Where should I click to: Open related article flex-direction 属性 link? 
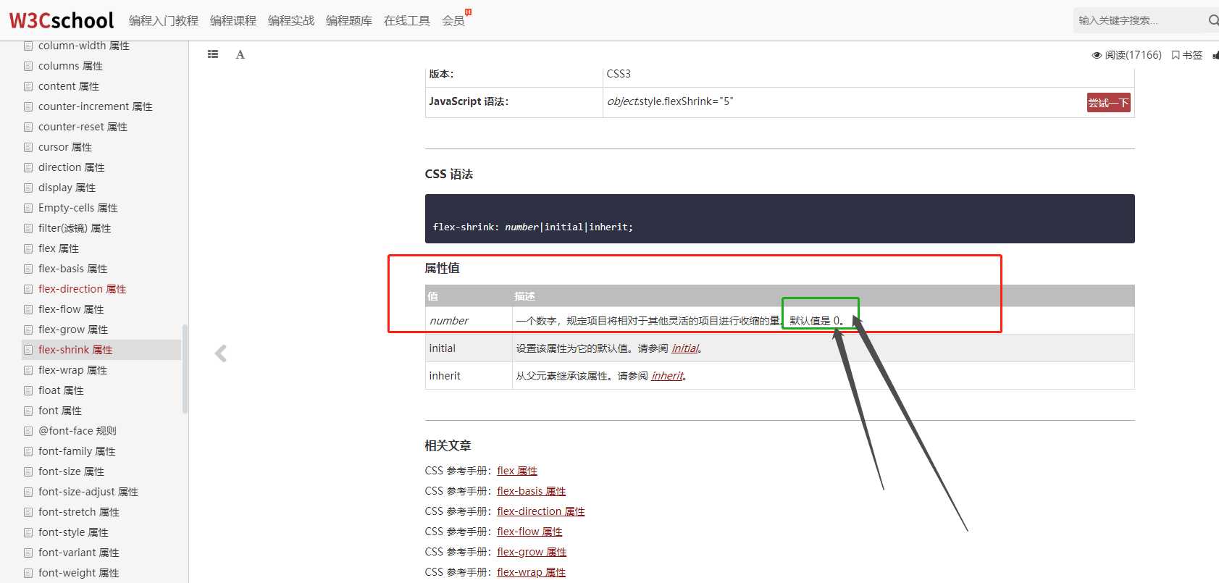(541, 511)
